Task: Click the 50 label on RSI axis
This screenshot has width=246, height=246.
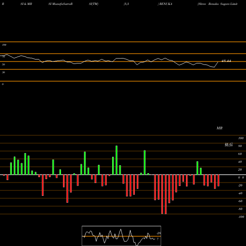Action: click(x=3, y=64)
